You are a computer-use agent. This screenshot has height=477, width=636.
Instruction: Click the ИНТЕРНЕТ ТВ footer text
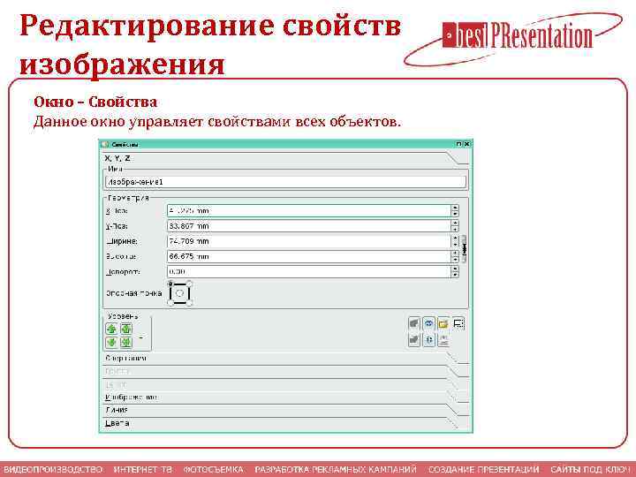coord(143,469)
